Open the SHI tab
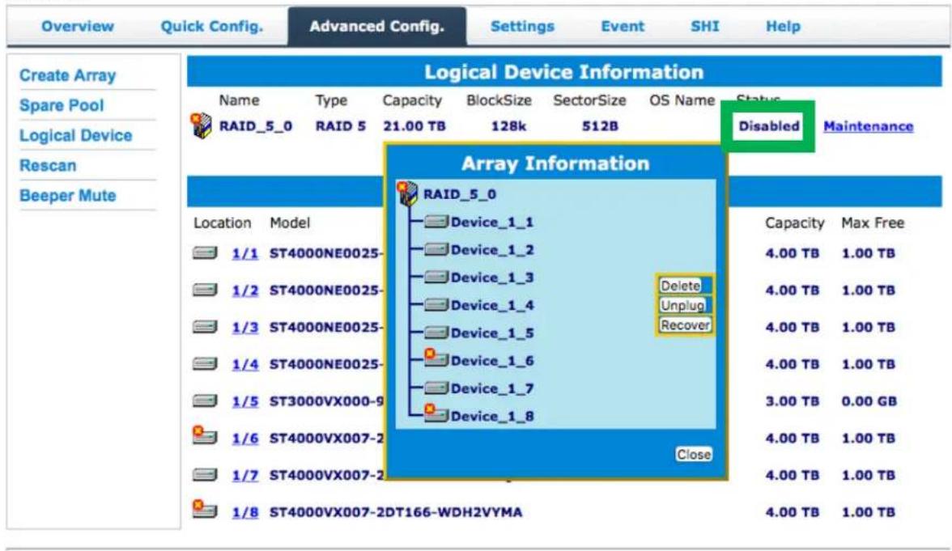Viewport: 952px width, 551px height. [705, 26]
